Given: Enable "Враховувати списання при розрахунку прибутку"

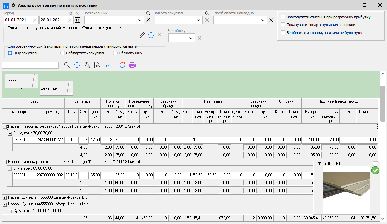Looking at the screenshot, I should click(x=283, y=17).
